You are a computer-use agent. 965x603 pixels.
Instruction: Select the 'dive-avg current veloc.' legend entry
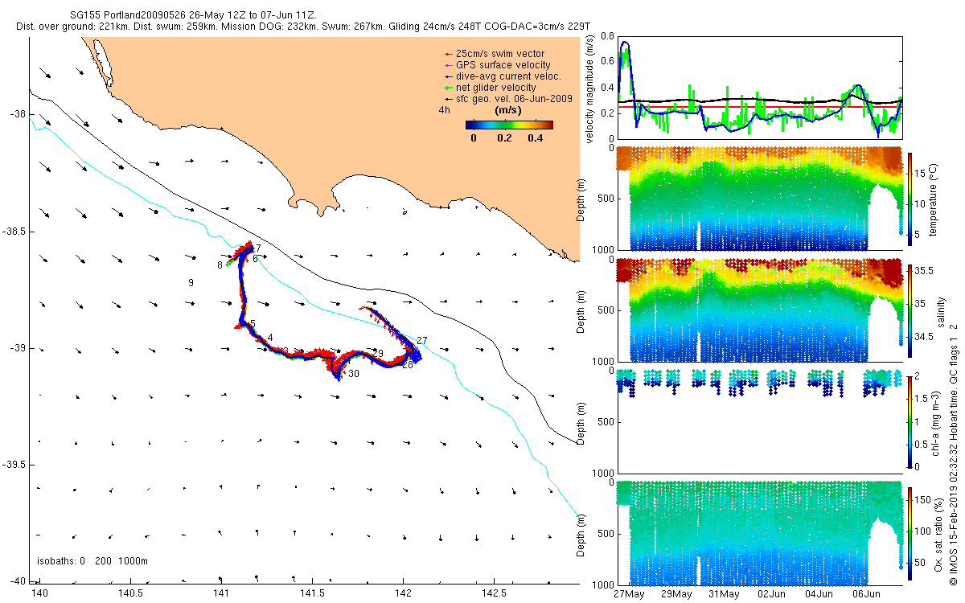(502, 76)
